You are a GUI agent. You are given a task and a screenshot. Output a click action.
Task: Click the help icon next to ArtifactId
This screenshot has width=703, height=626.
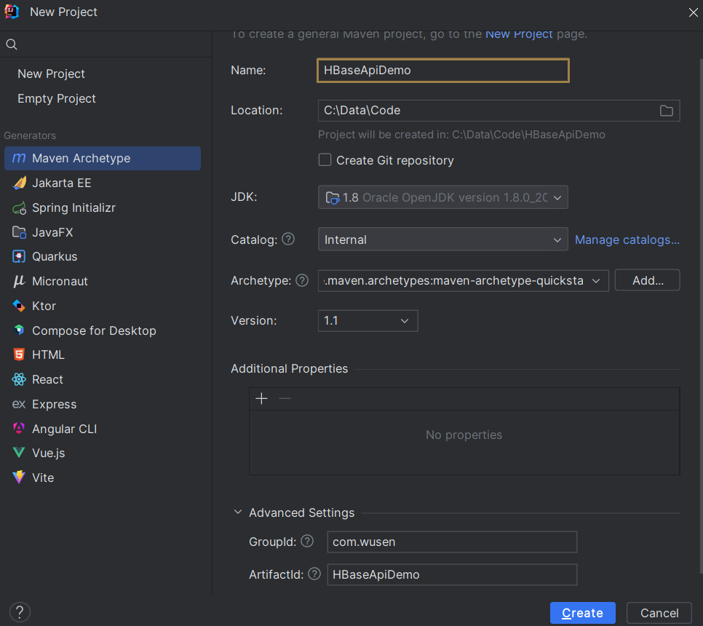pos(314,574)
